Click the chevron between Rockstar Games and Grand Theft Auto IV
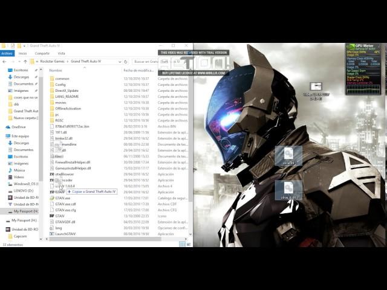387x290 pixels. coord(68,62)
